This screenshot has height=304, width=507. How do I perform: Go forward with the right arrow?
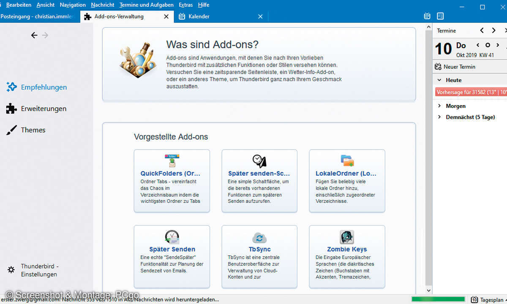45,35
